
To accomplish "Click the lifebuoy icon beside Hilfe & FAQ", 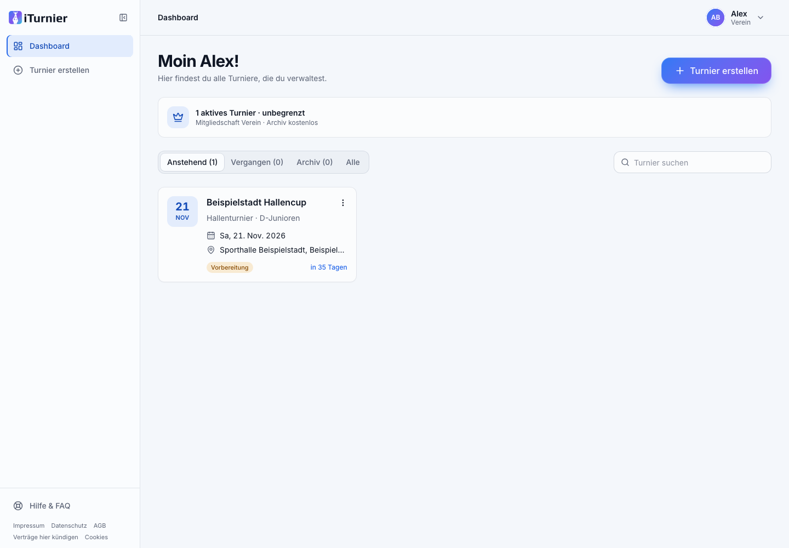I will tap(18, 506).
